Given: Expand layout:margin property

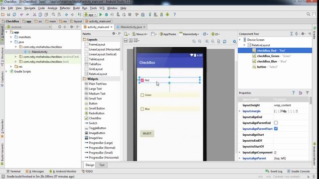Looking at the screenshot, I should tap(240, 111).
